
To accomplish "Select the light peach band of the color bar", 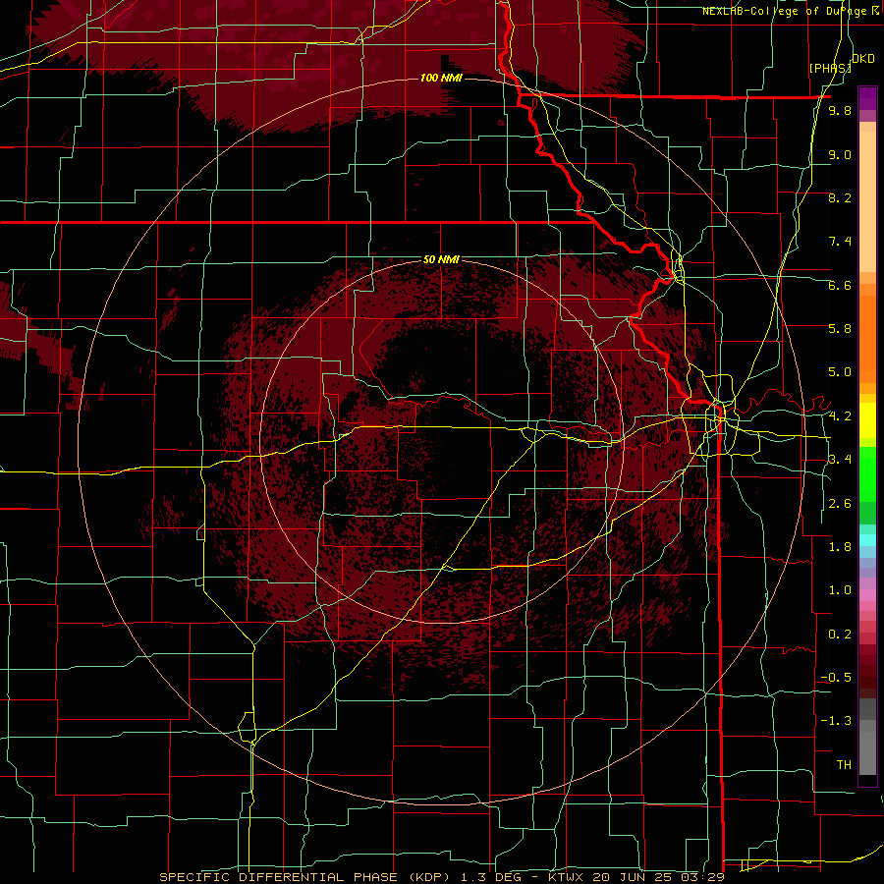I will 867,203.
